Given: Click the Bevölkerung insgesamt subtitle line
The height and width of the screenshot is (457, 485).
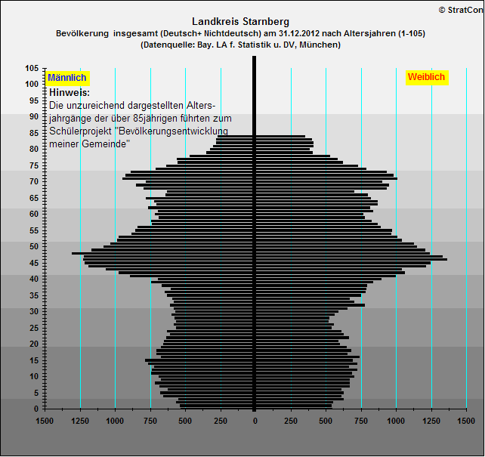Looking at the screenshot, I should pos(240,33).
